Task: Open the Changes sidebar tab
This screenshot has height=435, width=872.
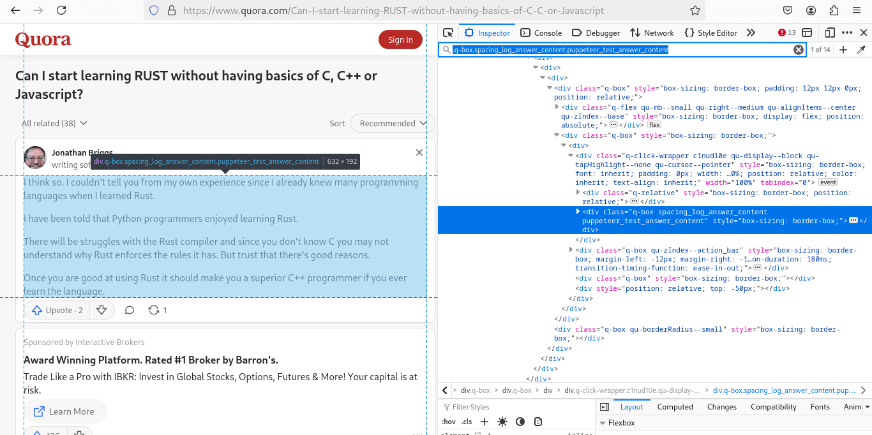Action: [722, 407]
